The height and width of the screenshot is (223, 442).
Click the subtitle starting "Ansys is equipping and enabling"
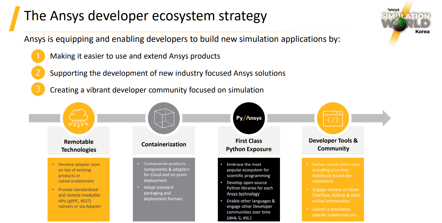[182, 40]
